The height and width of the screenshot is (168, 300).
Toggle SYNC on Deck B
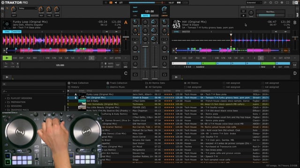(176, 32)
